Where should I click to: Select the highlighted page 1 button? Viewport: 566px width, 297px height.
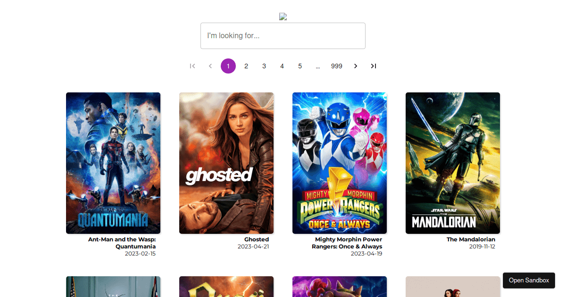228,66
